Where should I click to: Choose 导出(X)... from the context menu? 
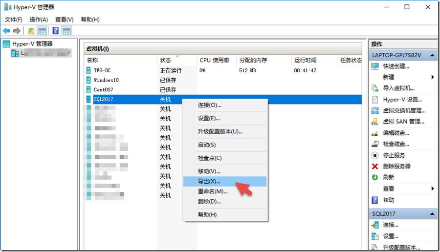[x=225, y=181]
